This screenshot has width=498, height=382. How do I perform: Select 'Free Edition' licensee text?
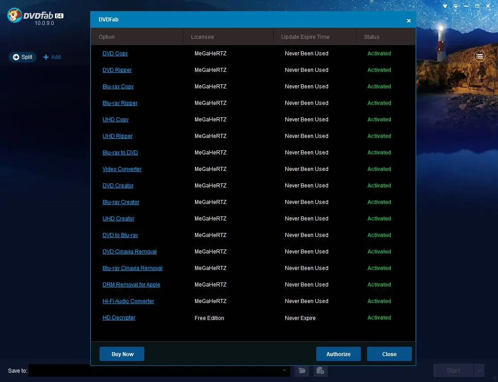[x=209, y=318]
